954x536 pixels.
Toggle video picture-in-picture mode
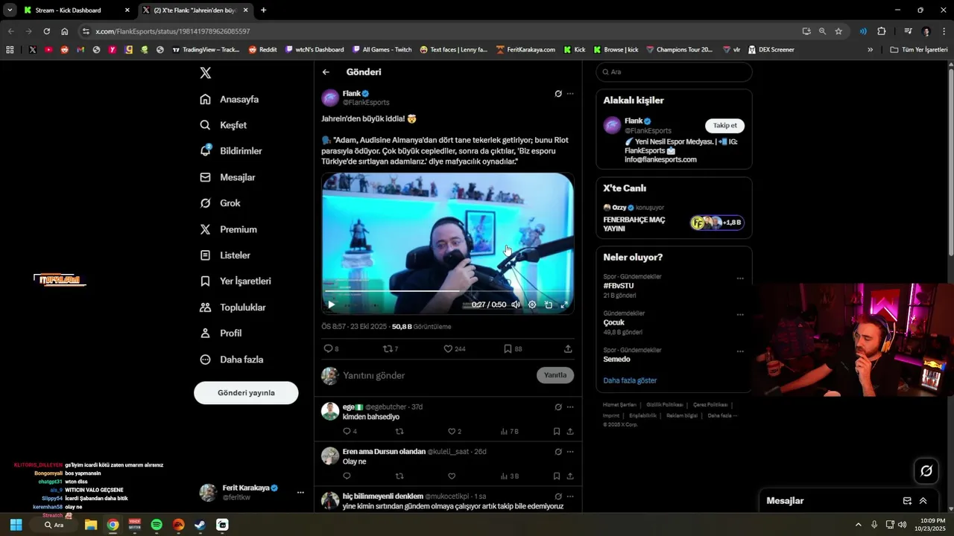coord(549,304)
